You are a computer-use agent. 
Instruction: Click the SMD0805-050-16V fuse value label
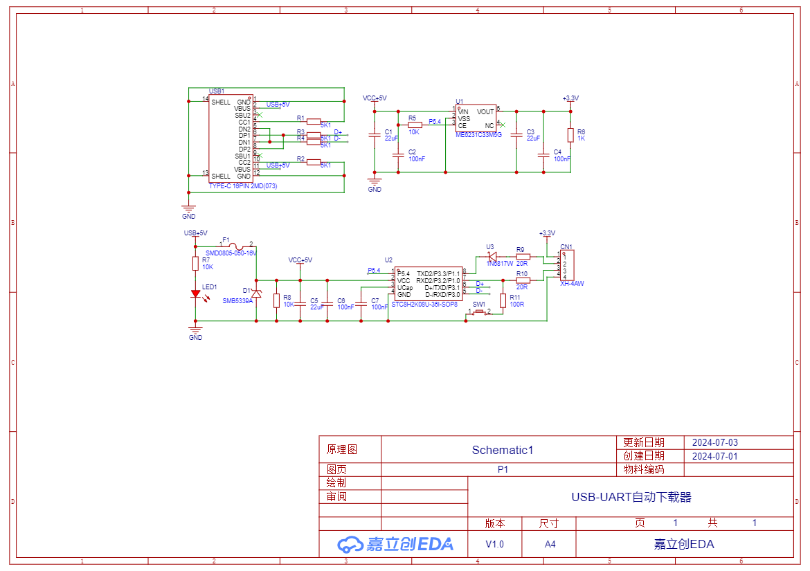click(231, 253)
